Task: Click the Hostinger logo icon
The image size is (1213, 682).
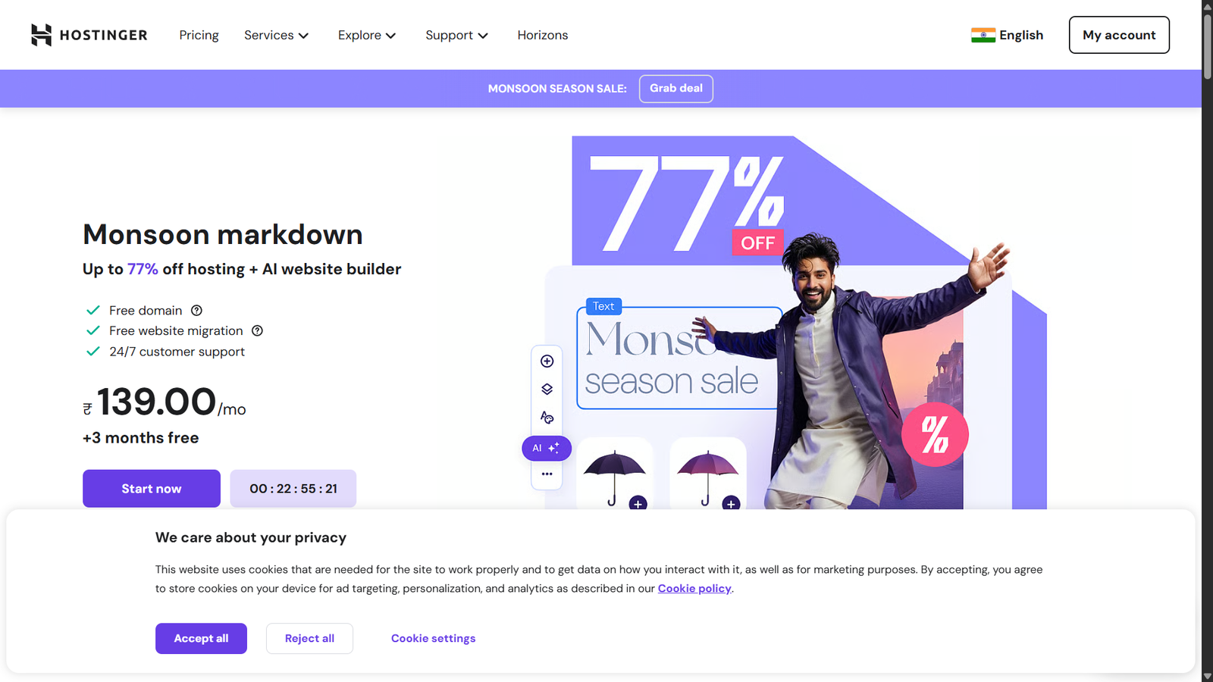Action: pos(41,35)
